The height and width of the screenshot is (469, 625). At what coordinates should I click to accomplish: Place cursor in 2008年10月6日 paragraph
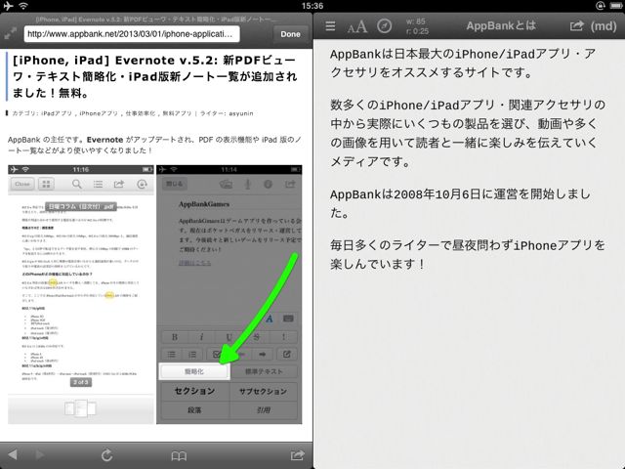[x=460, y=203]
